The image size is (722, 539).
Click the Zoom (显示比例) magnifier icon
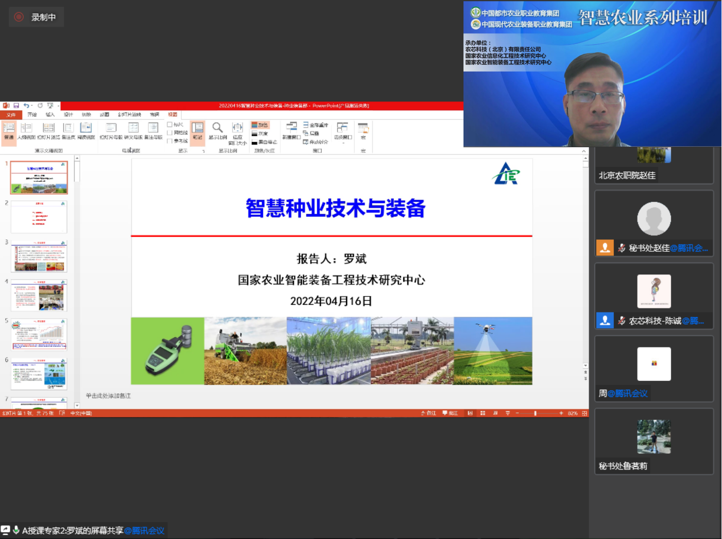(x=217, y=130)
